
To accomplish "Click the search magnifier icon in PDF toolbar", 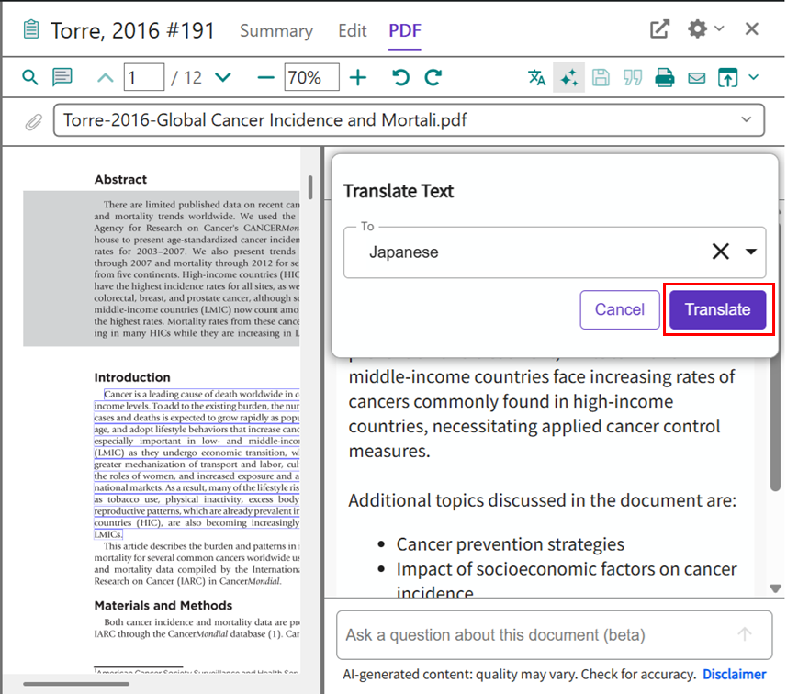I will 30,77.
